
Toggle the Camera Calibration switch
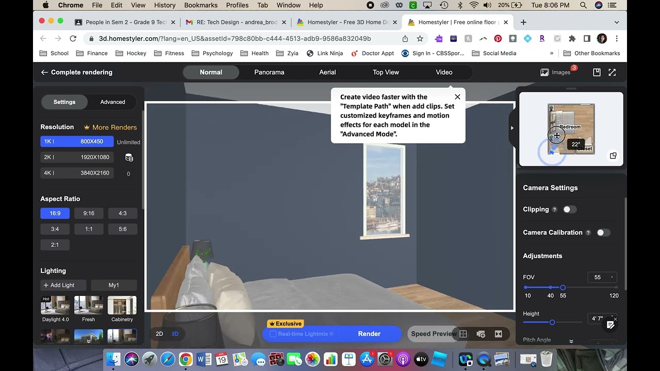(x=603, y=233)
